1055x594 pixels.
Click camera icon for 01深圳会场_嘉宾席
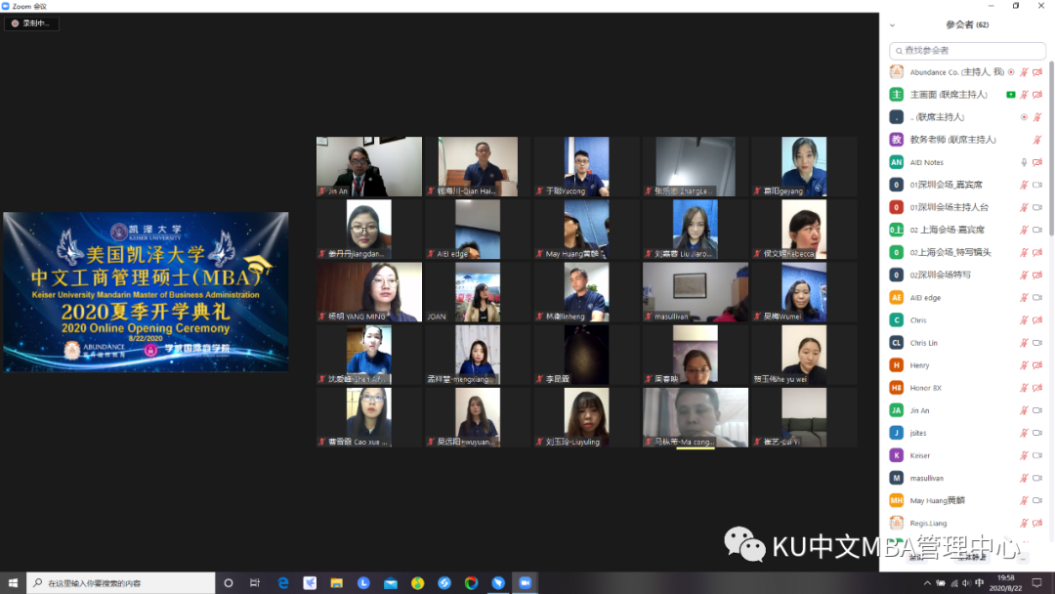click(1036, 185)
